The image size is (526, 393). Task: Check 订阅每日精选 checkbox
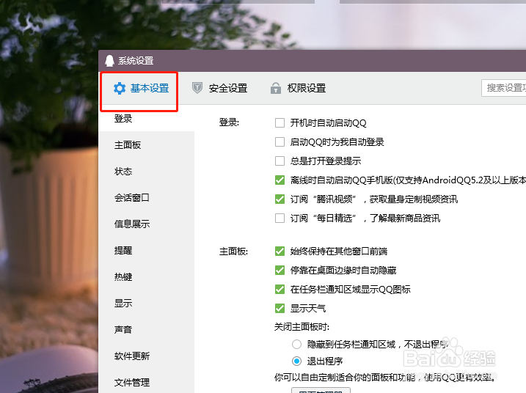point(280,218)
